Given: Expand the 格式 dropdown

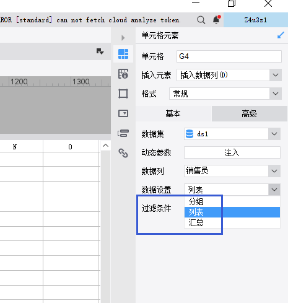Looking at the screenshot, I should 276,94.
